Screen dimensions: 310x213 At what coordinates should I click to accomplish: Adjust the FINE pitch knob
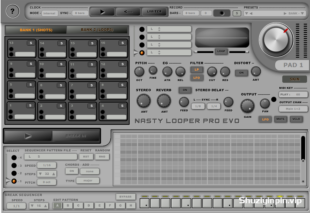click(153, 70)
